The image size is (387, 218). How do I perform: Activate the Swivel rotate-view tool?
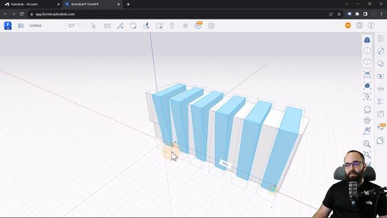pyautogui.click(x=367, y=120)
